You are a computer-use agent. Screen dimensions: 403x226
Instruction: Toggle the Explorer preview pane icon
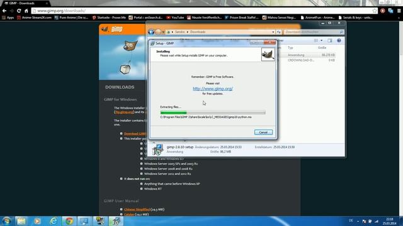[330, 40]
